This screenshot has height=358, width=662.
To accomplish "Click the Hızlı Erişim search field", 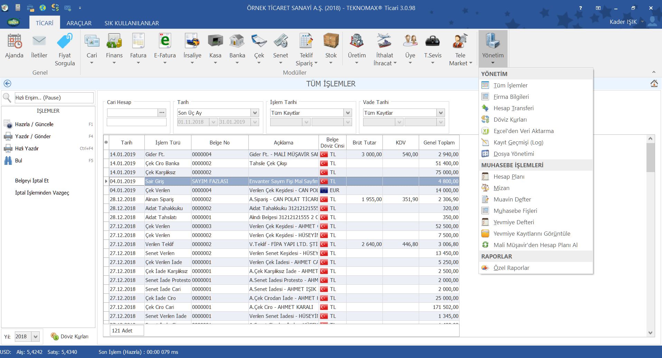I will click(54, 98).
